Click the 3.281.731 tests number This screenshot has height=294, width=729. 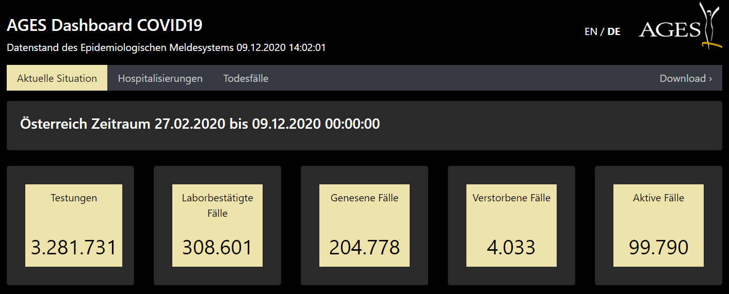(x=74, y=248)
